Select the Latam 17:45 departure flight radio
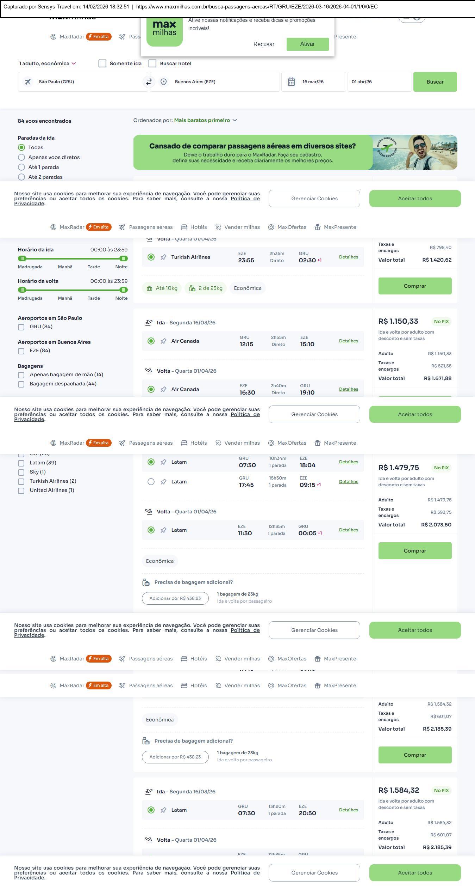The image size is (475, 890). pyautogui.click(x=151, y=482)
